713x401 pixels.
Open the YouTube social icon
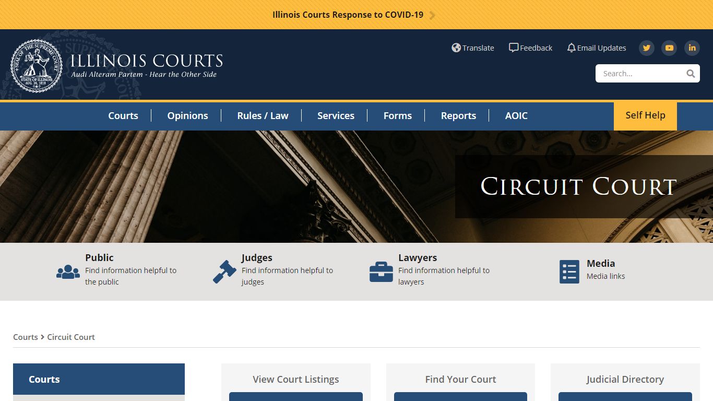click(x=669, y=48)
